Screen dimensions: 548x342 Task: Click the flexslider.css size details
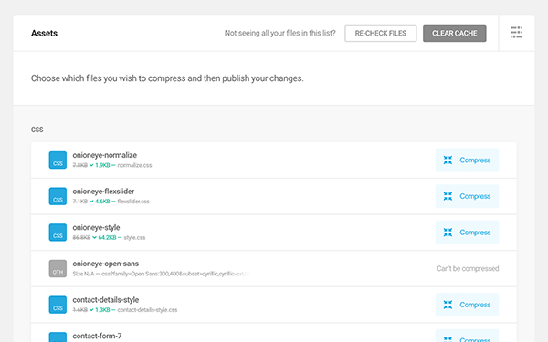[x=111, y=202]
